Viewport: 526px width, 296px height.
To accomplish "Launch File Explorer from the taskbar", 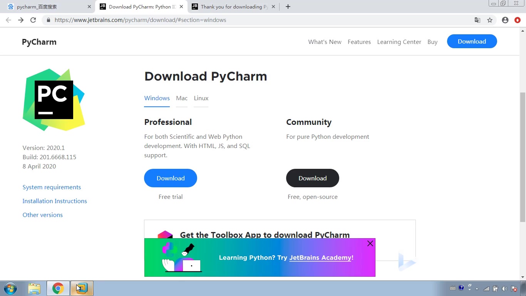I will pos(35,288).
